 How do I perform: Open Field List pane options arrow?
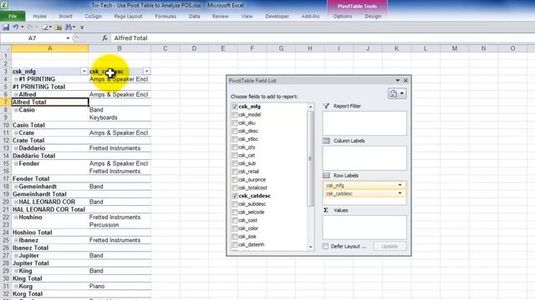click(x=398, y=81)
